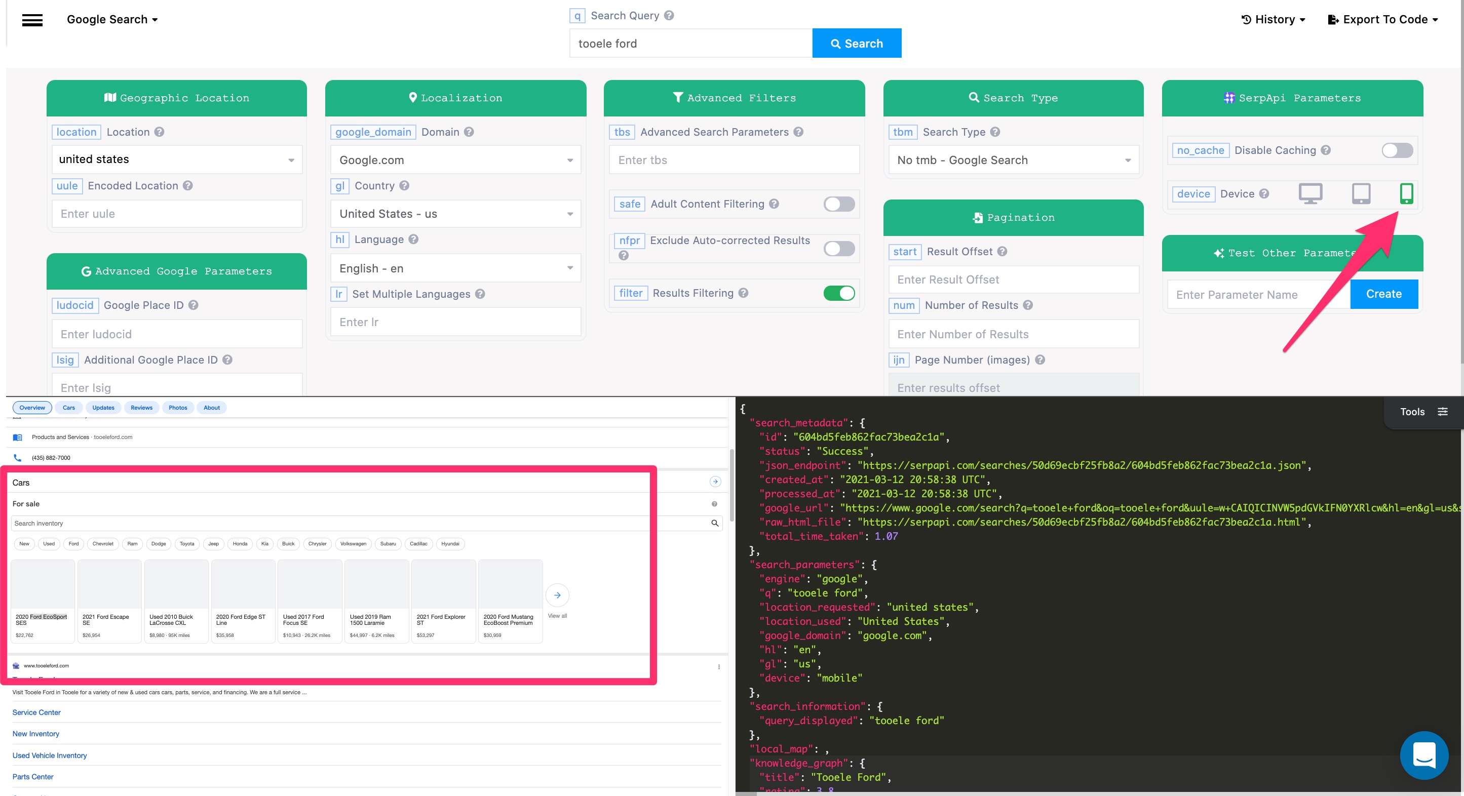Open the Location dropdown showing united states
This screenshot has height=796, width=1464.
pyautogui.click(x=177, y=160)
